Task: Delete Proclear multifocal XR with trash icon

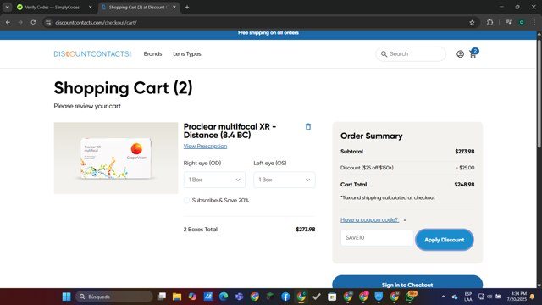Action: click(308, 127)
